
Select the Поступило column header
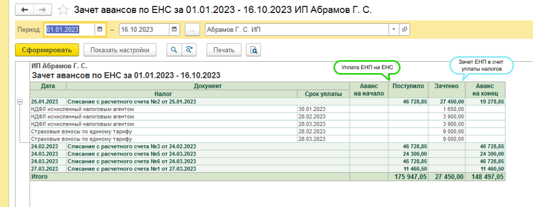(408, 90)
